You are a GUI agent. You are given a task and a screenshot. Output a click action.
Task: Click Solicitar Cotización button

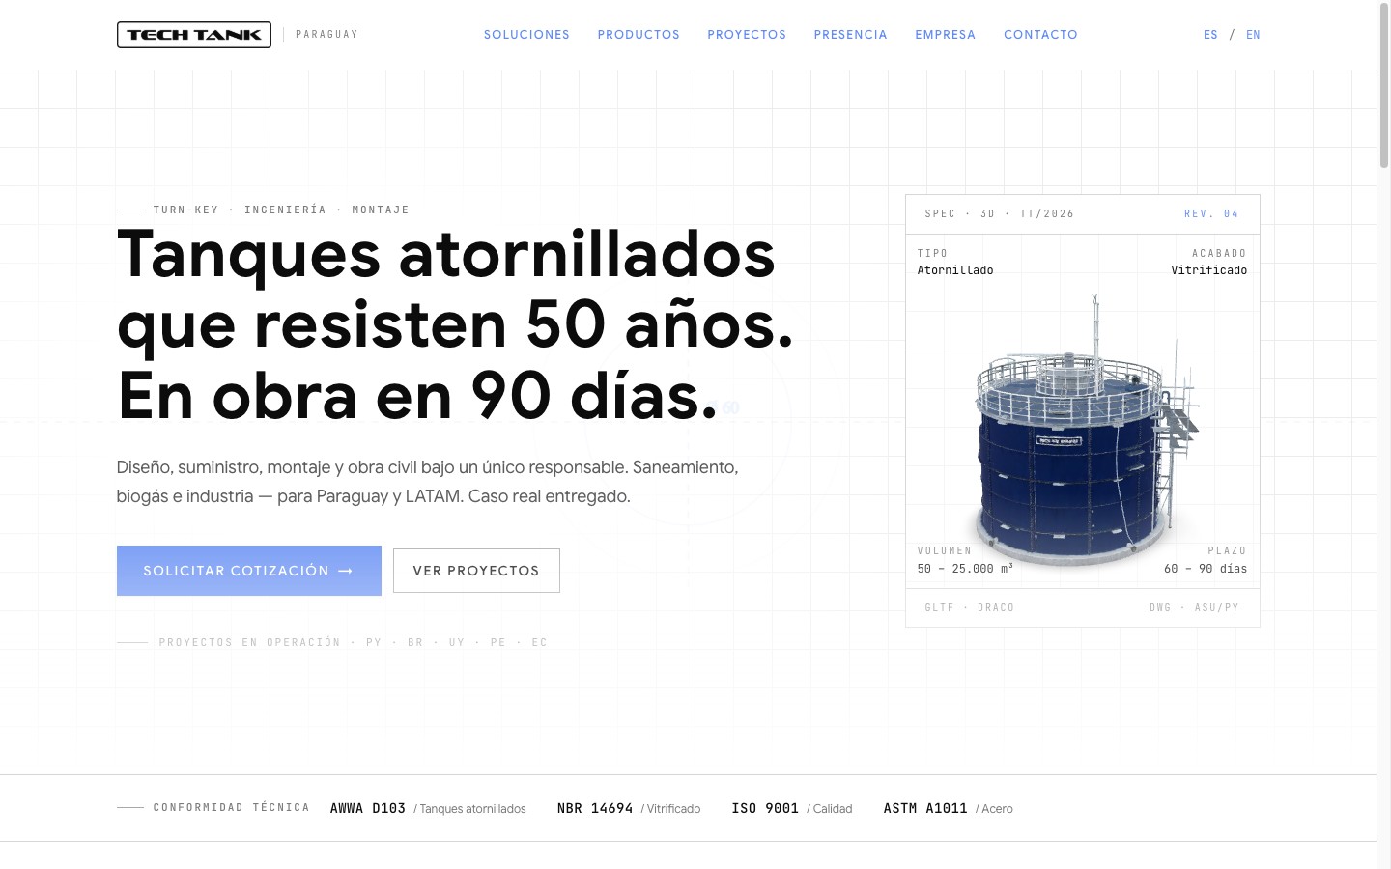click(x=249, y=571)
